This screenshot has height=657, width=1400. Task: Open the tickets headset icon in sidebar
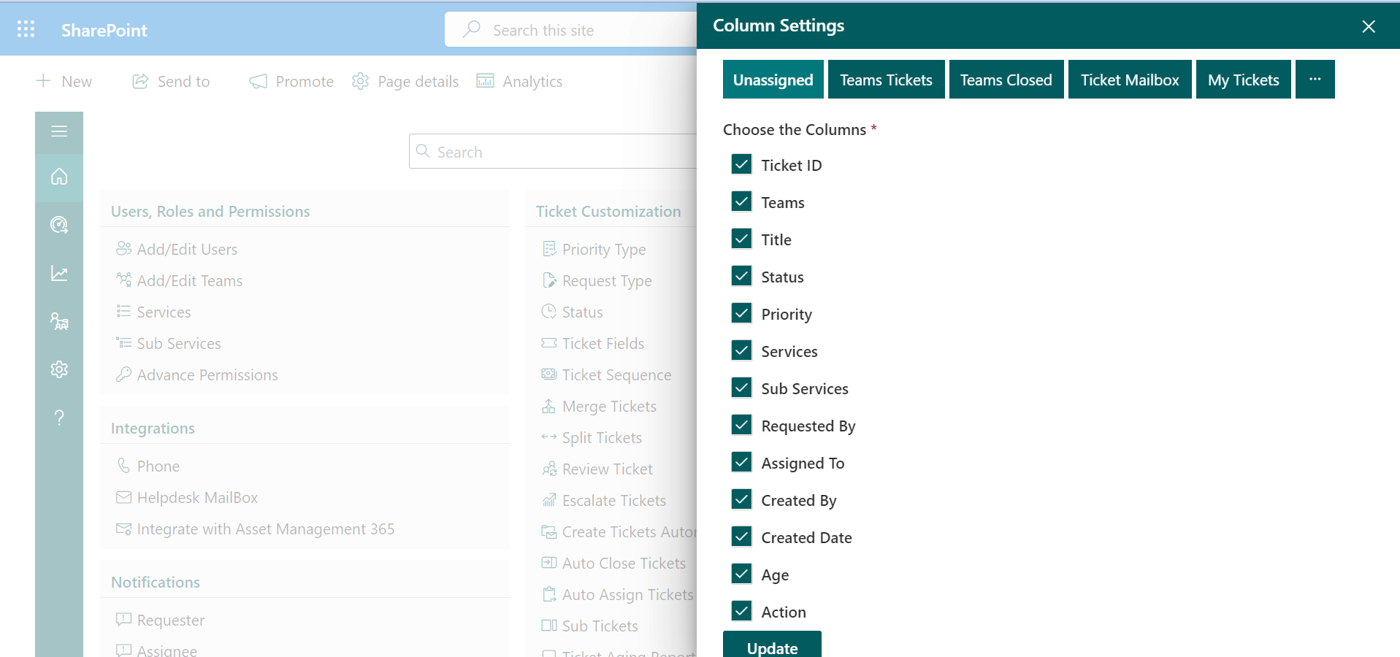(x=59, y=225)
